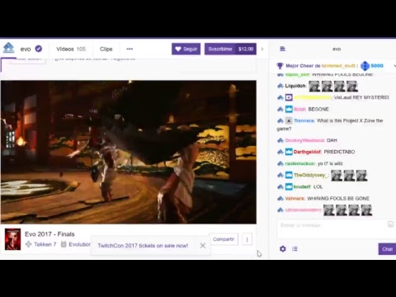Click the 'WHINING FOOLS BE GONE' chat message

(338, 199)
